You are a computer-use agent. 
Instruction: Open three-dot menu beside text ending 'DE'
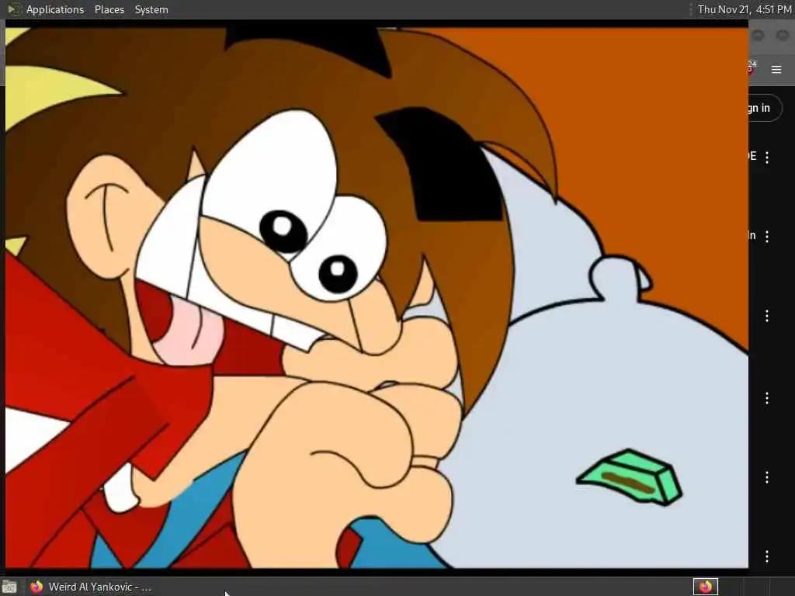(x=767, y=157)
